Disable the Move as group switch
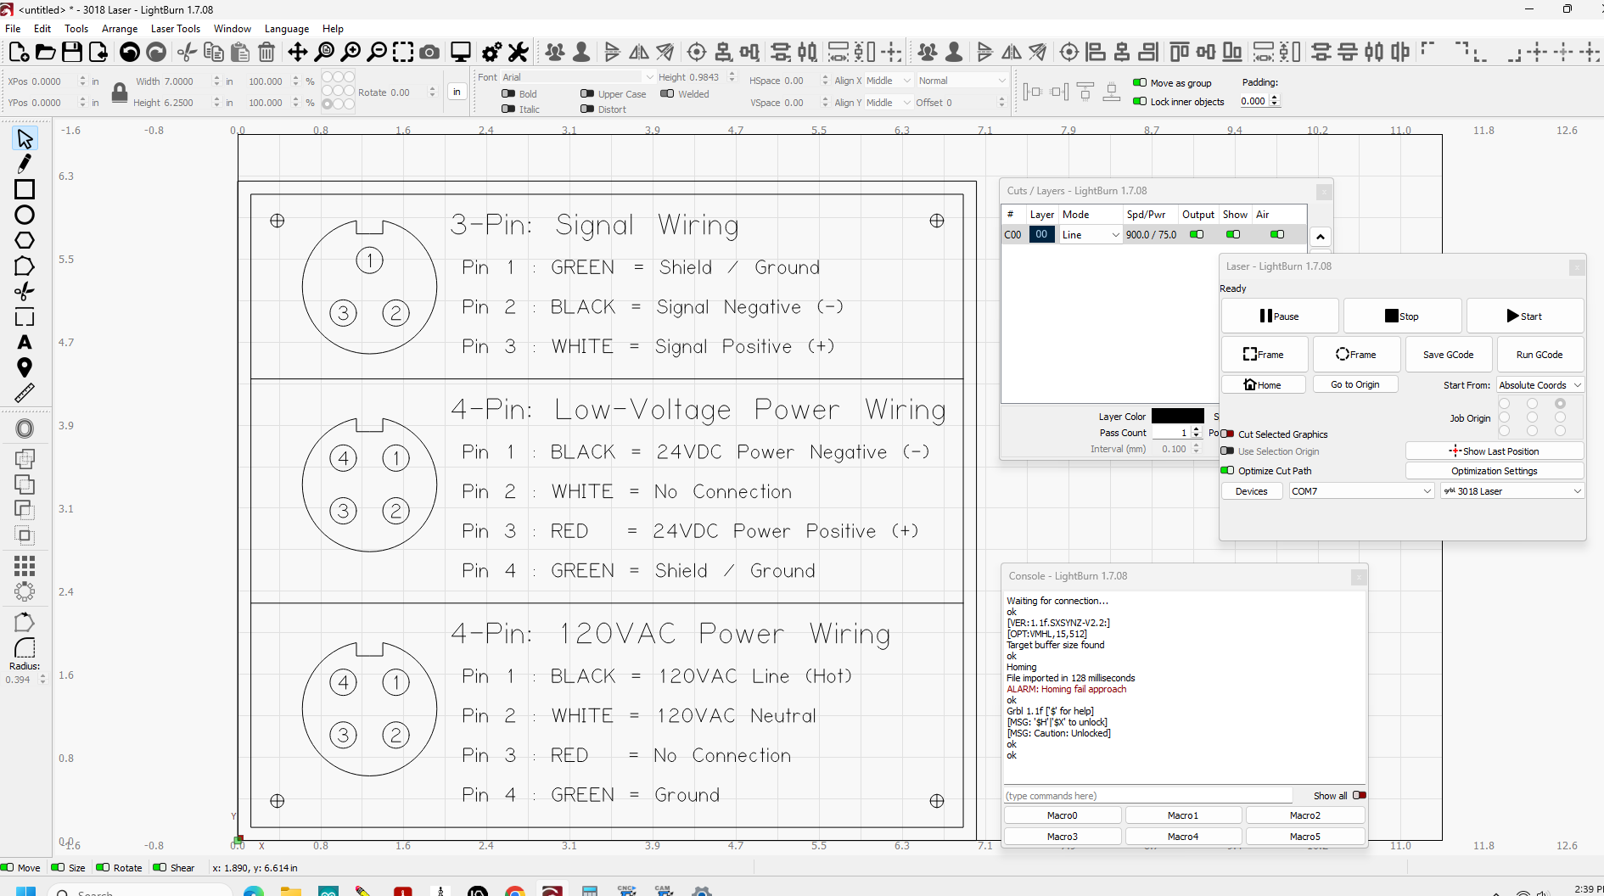The width and height of the screenshot is (1604, 896). pyautogui.click(x=1140, y=83)
